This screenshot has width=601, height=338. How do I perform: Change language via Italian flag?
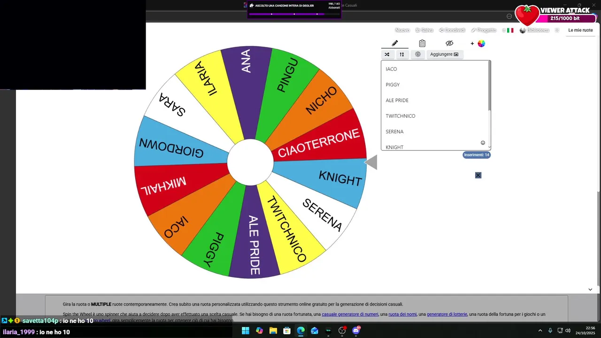[510, 30]
